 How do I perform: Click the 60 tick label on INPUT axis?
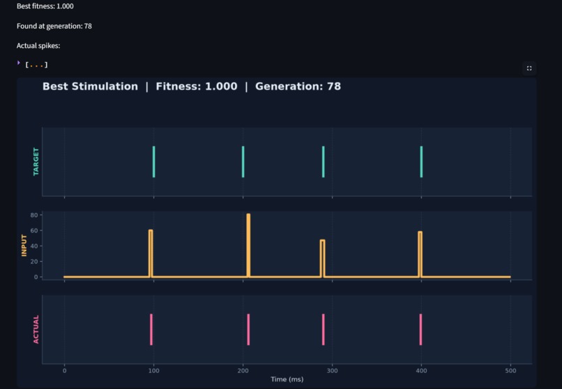34,230
